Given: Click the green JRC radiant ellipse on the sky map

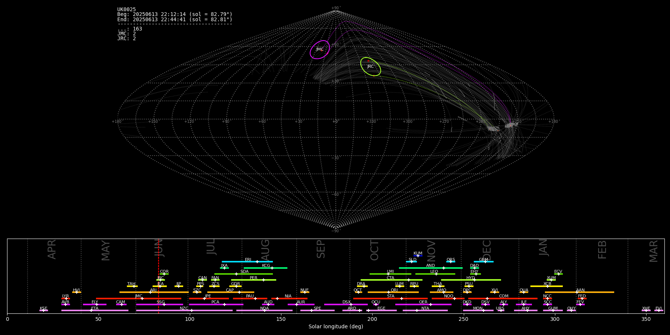Looking at the screenshot, I should coord(370,67).
